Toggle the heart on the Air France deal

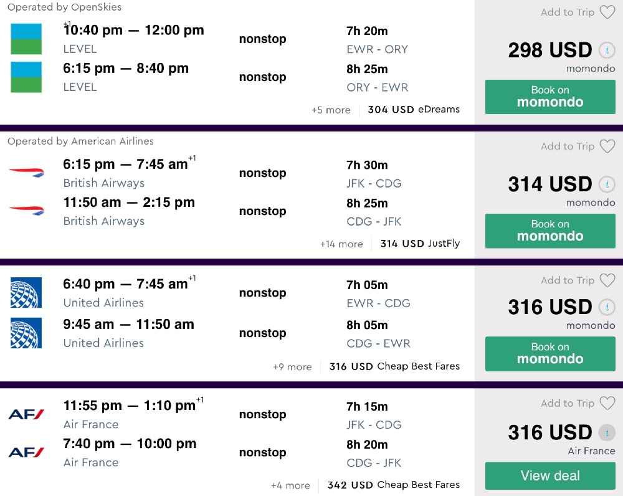click(x=607, y=403)
